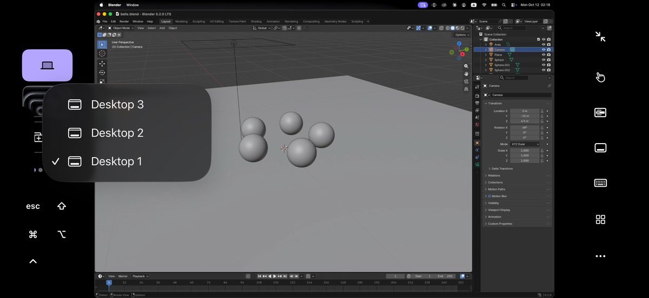Click the outliner search field
This screenshot has width=649, height=298.
512,28
